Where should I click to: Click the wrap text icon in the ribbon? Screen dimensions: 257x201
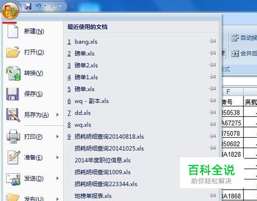(235, 38)
